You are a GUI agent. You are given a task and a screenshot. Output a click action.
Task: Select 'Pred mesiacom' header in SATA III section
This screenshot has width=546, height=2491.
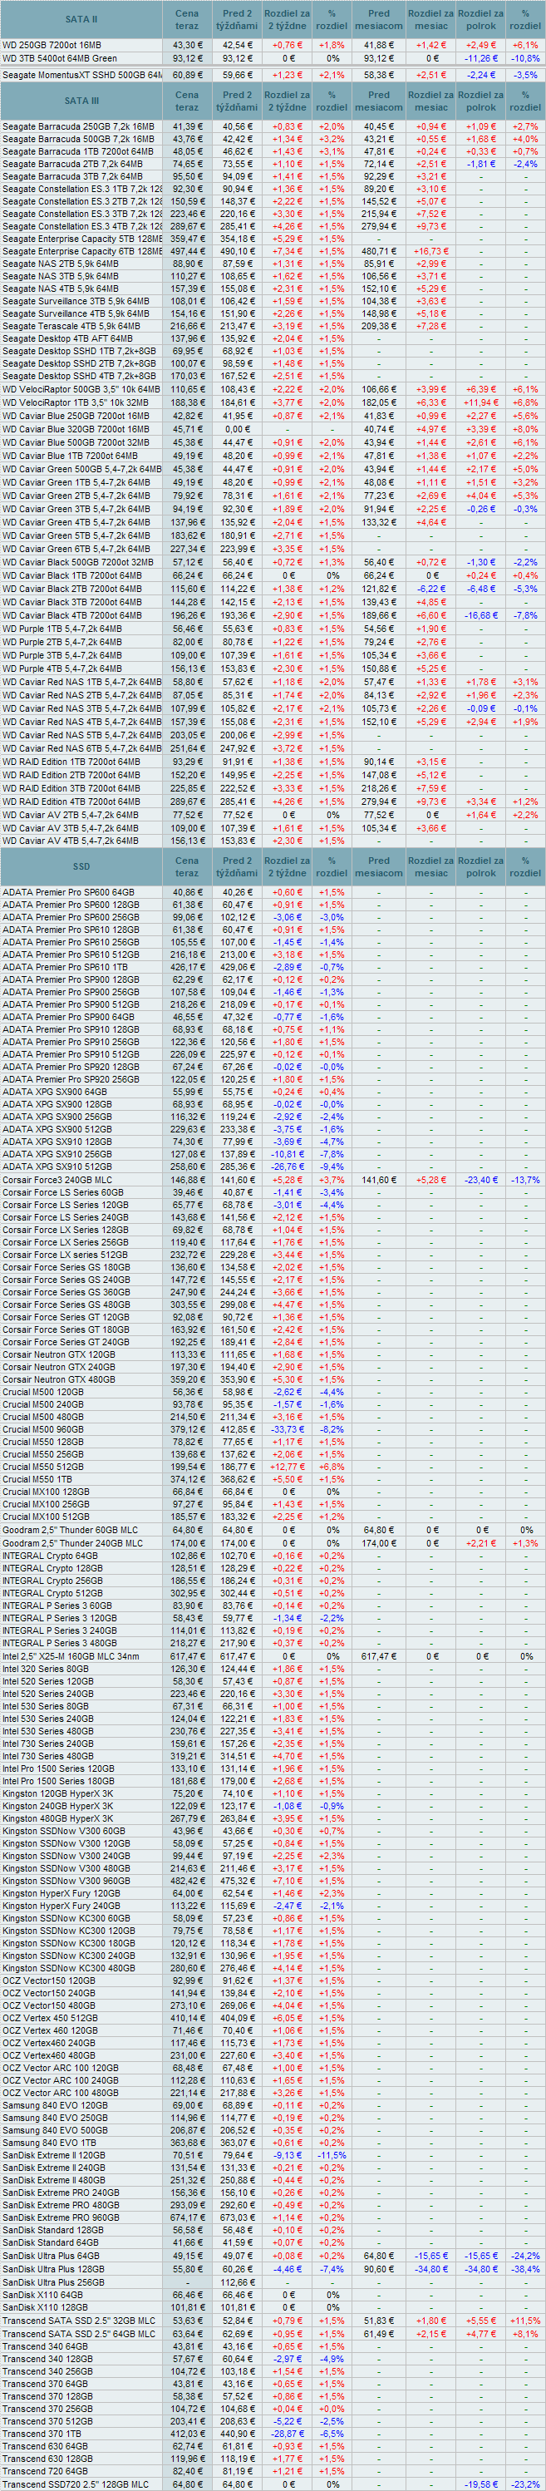tap(379, 101)
